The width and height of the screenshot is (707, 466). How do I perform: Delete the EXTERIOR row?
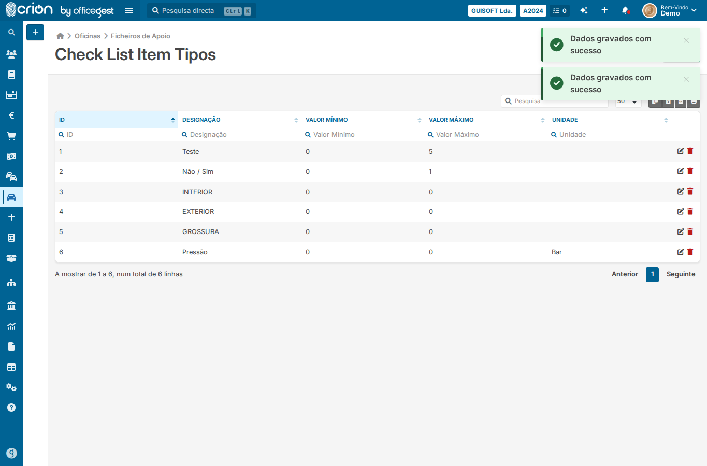[690, 211]
